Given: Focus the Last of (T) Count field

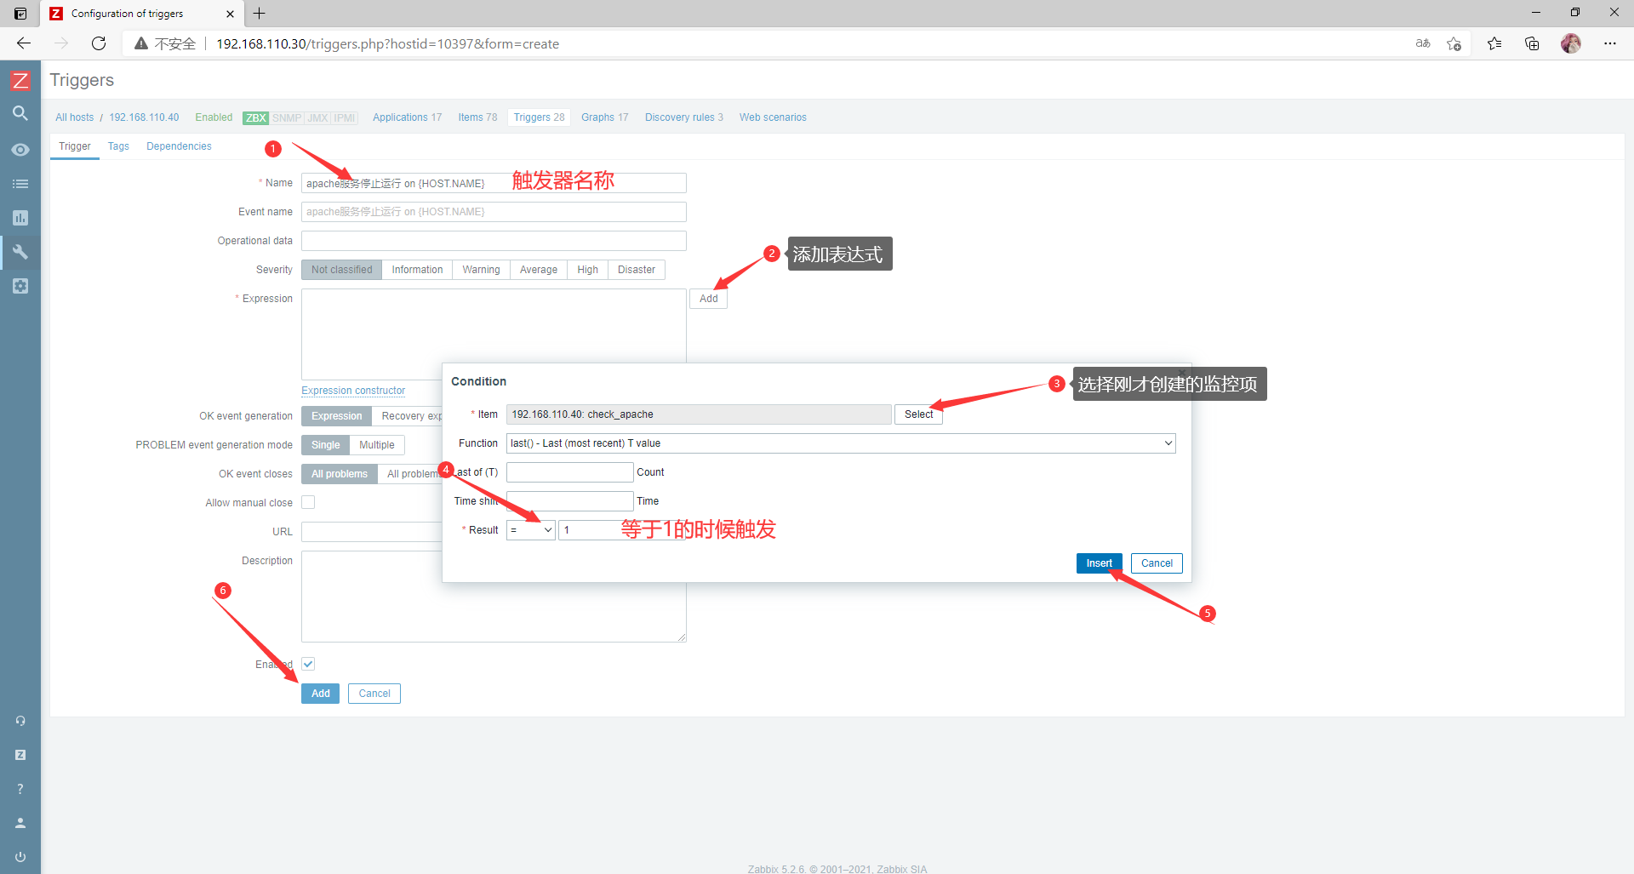Looking at the screenshot, I should (569, 472).
